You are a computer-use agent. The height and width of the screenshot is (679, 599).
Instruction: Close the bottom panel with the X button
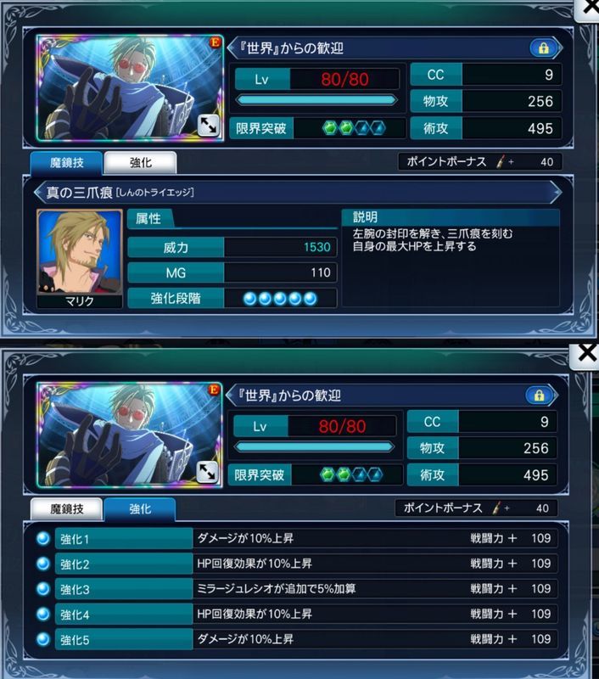coord(587,353)
